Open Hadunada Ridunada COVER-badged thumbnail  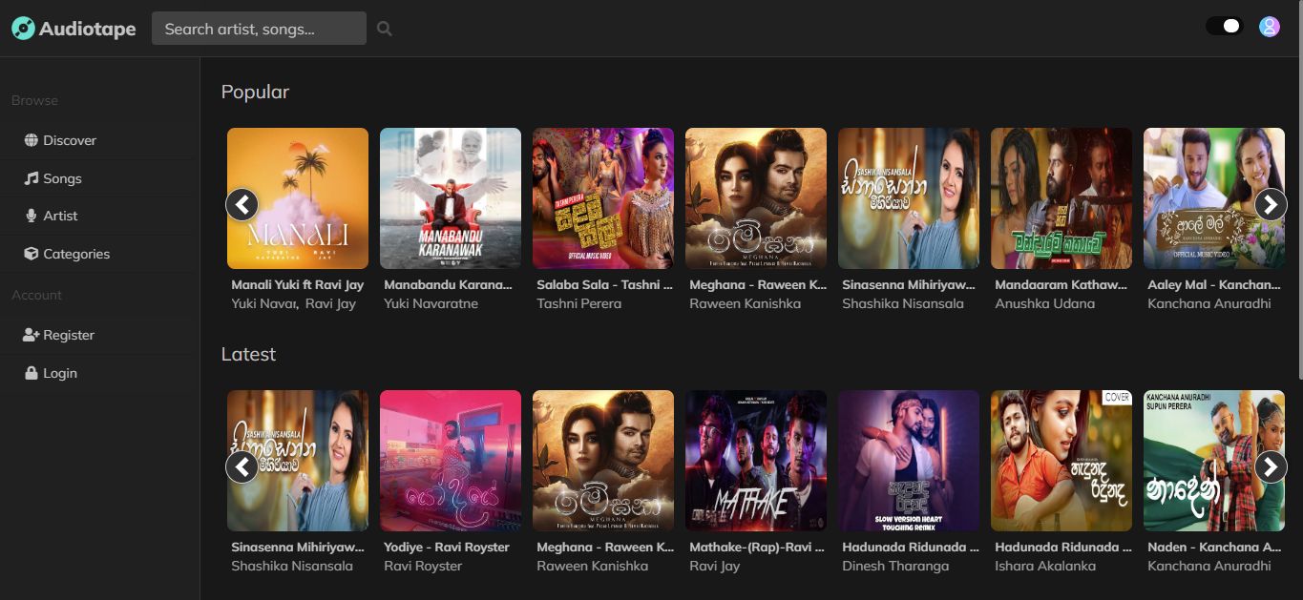(x=1061, y=461)
